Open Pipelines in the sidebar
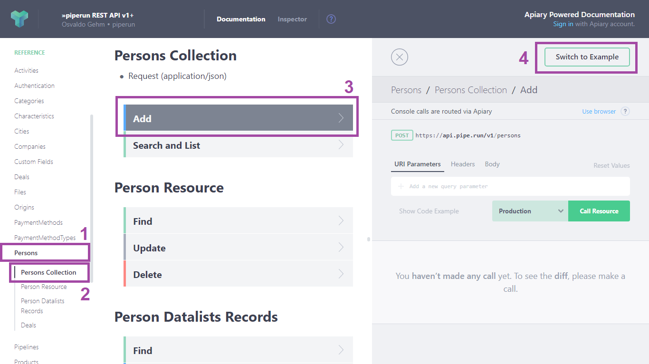This screenshot has width=649, height=364. tap(27, 347)
